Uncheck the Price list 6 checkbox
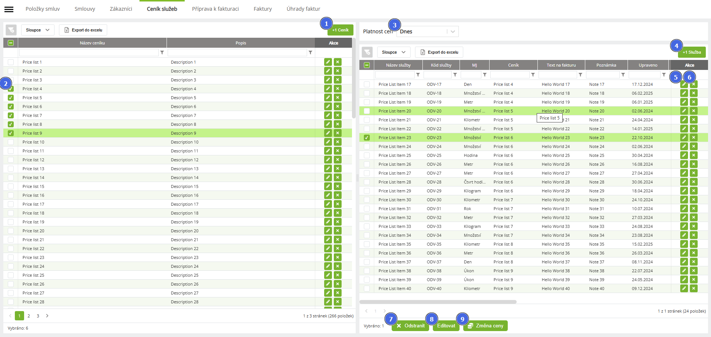The width and height of the screenshot is (711, 337). pos(11,107)
